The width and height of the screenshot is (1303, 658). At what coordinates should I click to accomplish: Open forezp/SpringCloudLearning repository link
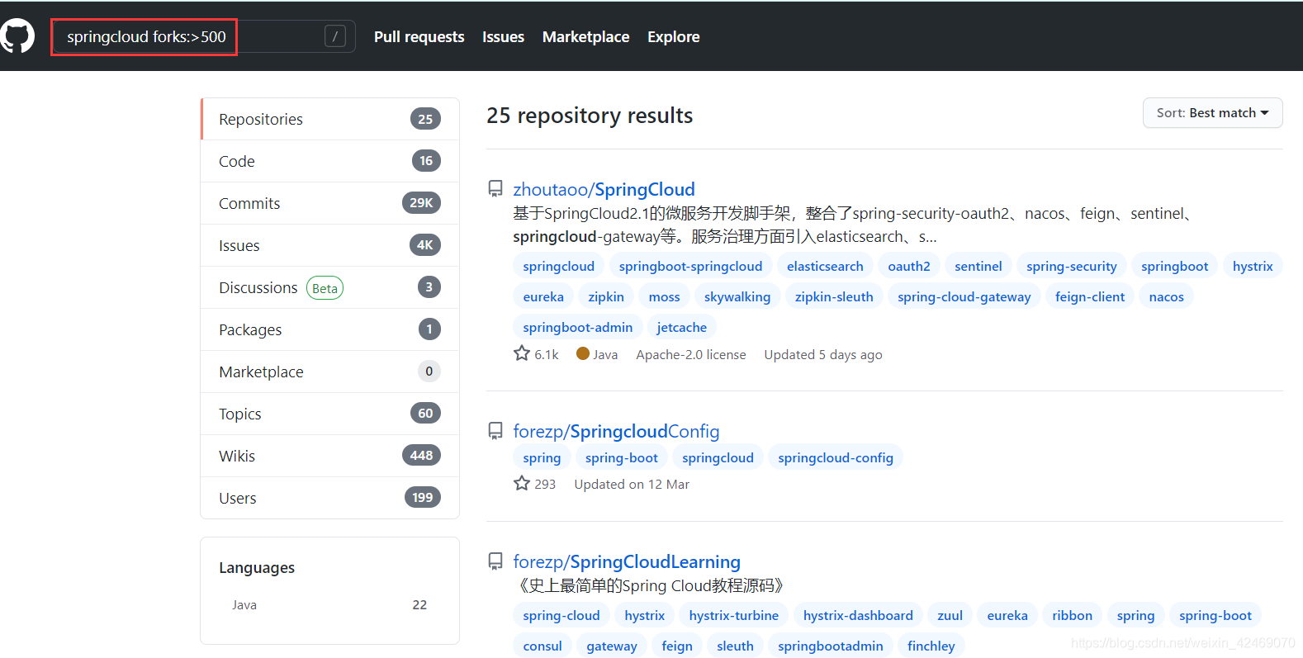coord(627,561)
